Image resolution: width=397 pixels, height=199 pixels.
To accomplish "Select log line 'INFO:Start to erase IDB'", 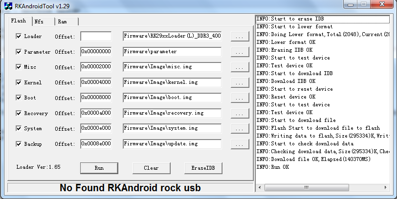I will 323,19.
